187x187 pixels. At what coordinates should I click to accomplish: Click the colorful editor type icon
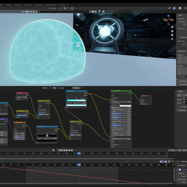(24, 12)
